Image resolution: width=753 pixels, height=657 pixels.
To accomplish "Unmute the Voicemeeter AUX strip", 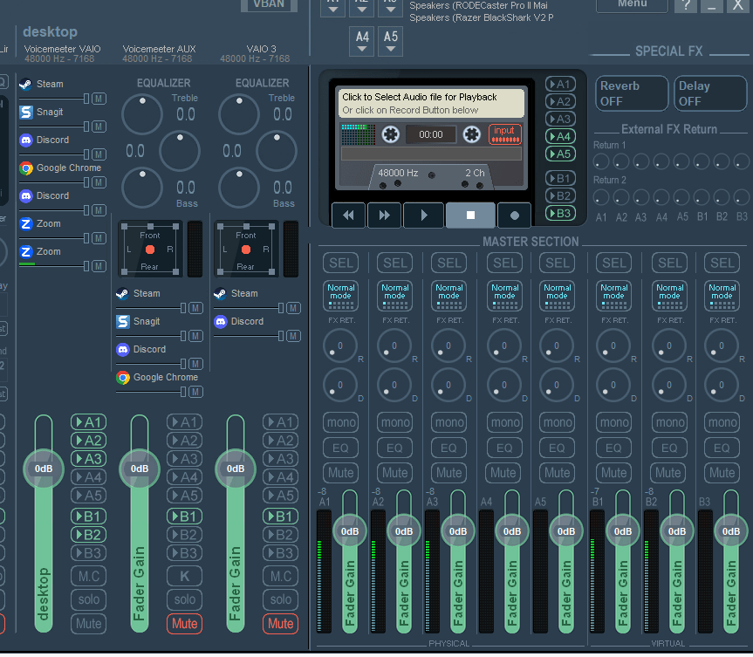I will click(185, 624).
